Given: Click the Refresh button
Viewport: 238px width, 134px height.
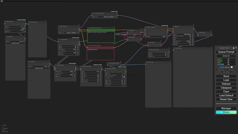Looking at the screenshot, I should pyautogui.click(x=226, y=84).
